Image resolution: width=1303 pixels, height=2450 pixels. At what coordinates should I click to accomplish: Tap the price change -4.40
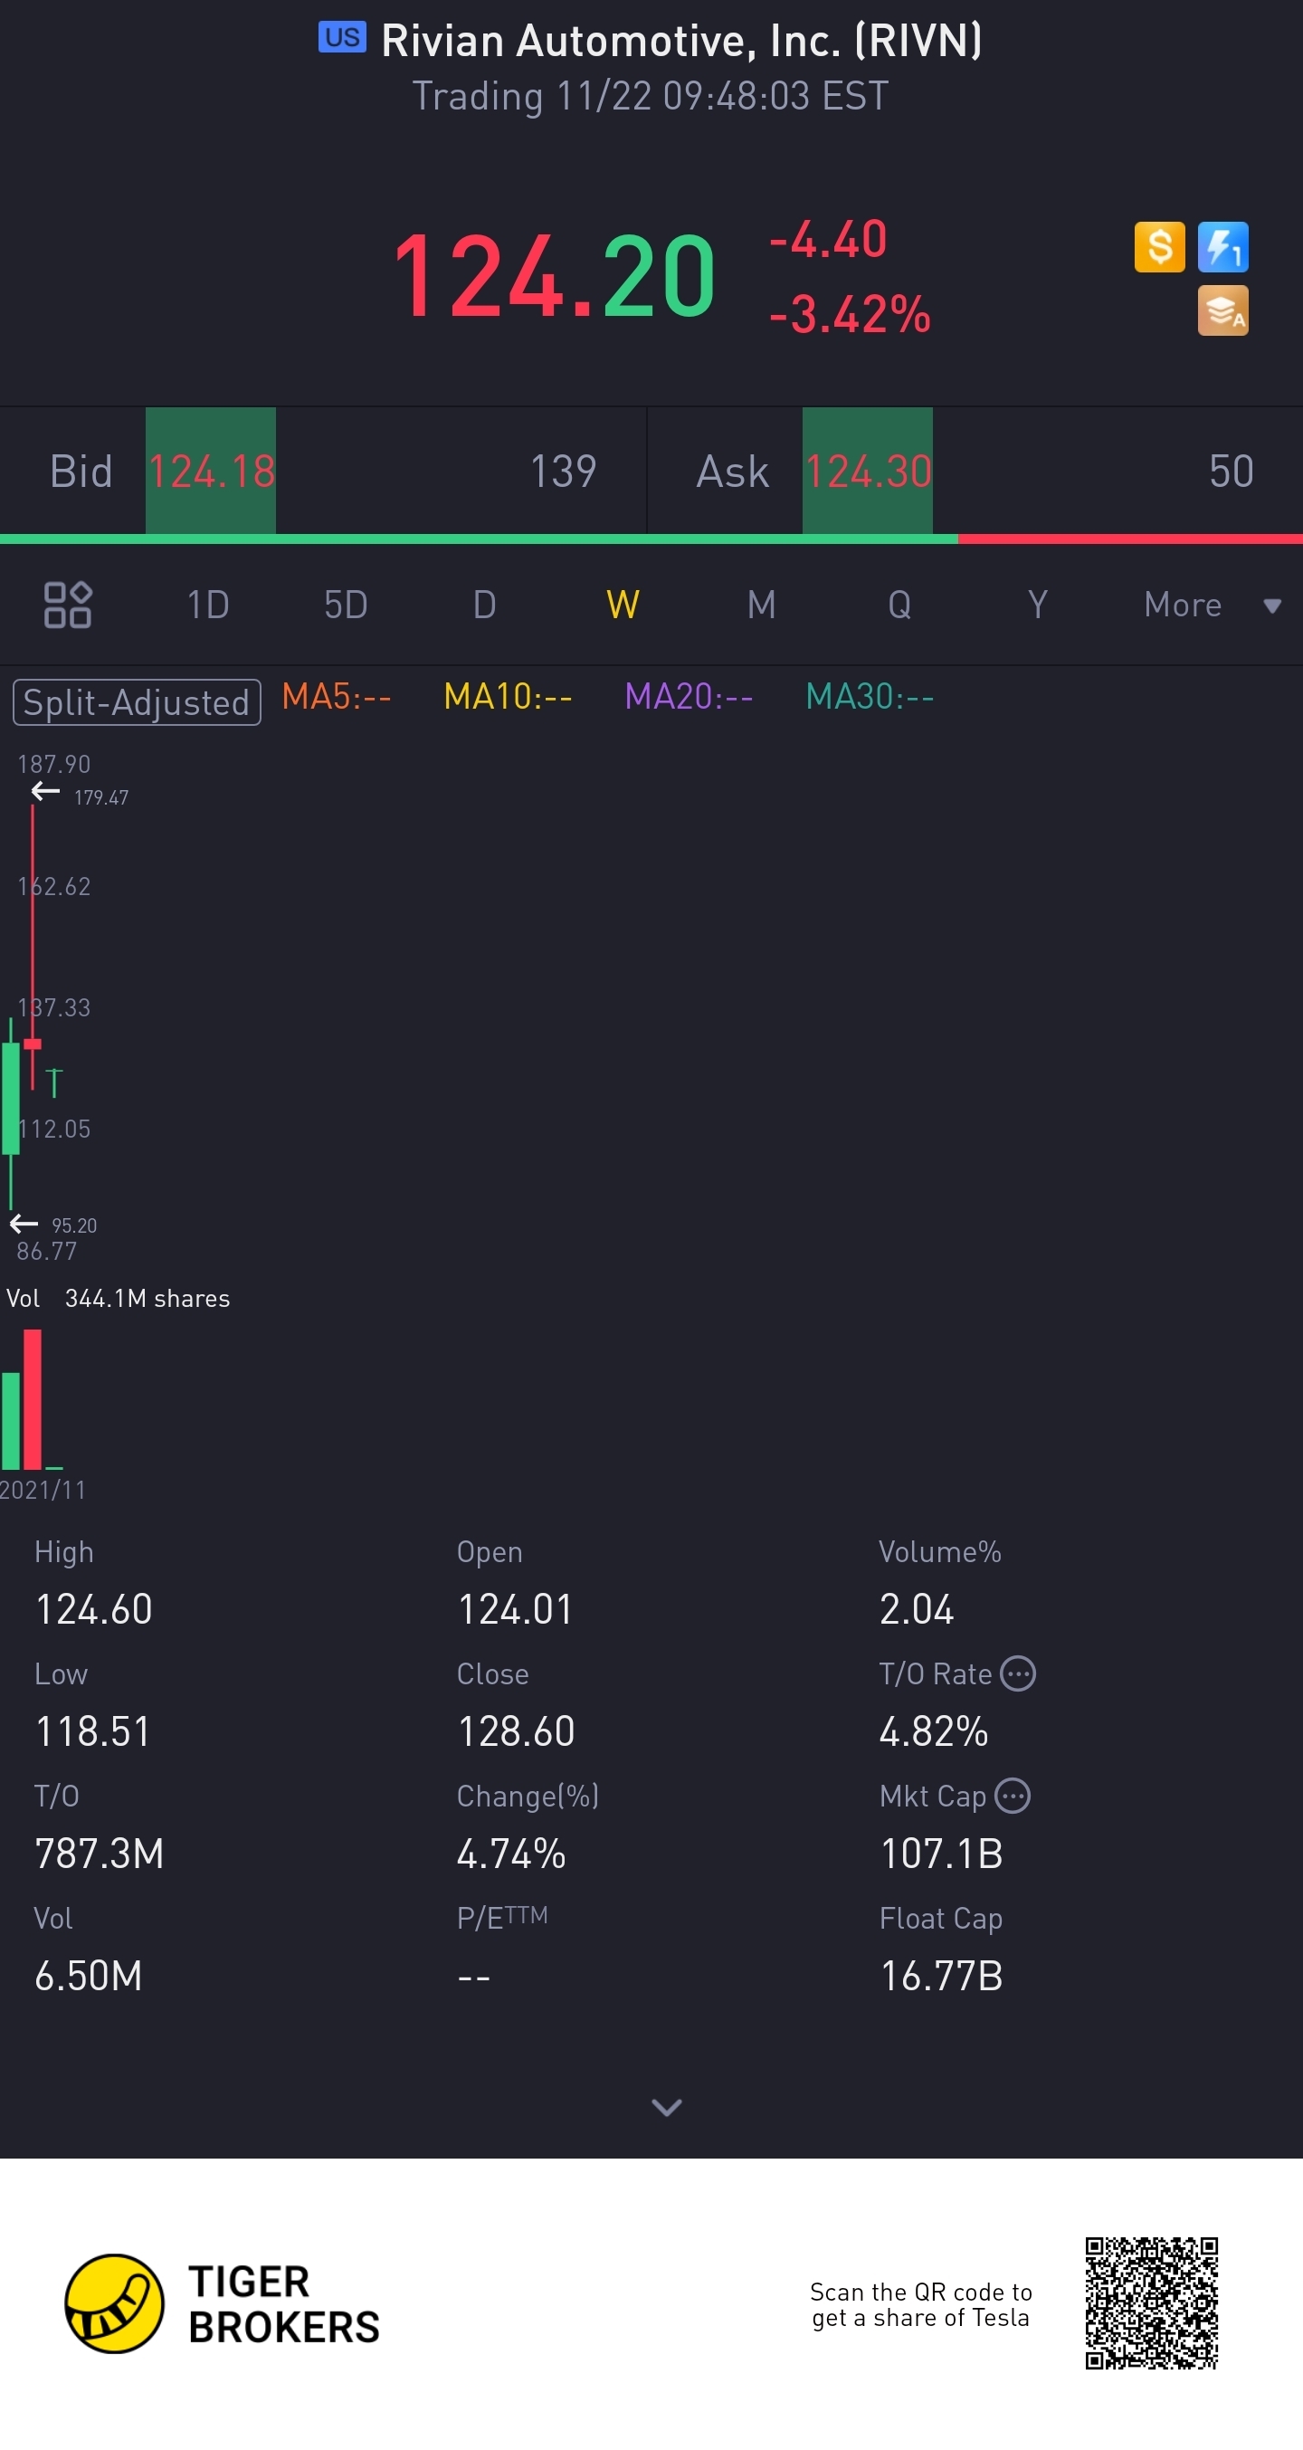click(x=829, y=239)
